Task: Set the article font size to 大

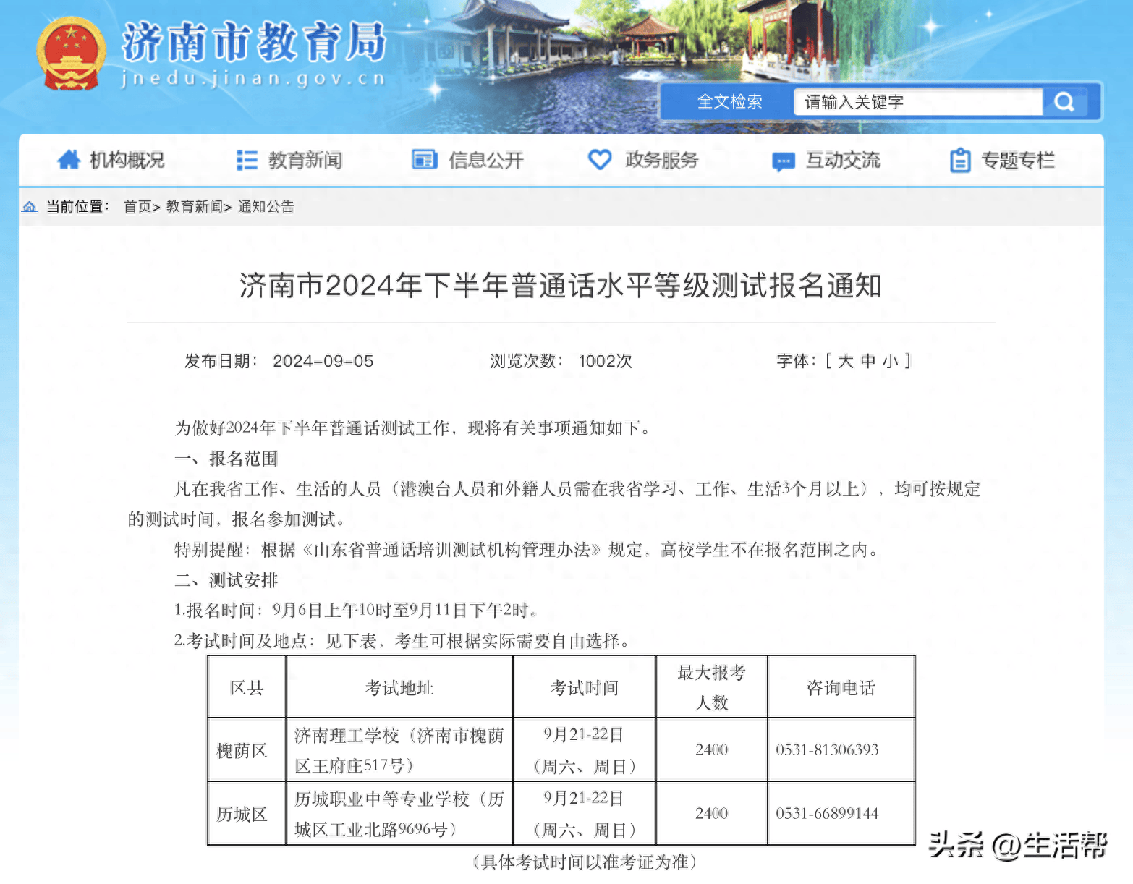Action: tap(846, 361)
